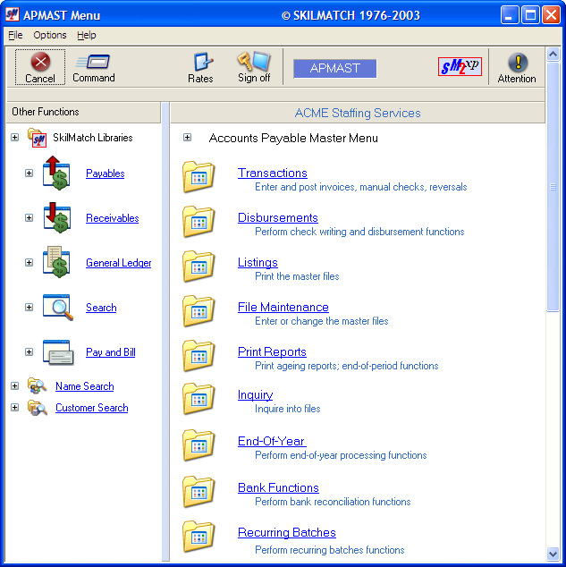Screen dimensions: 566x567
Task: Open the Listings link
Action: [x=258, y=263]
